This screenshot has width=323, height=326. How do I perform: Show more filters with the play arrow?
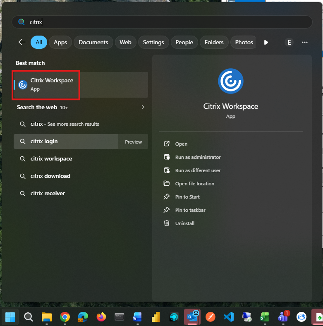[x=266, y=43]
